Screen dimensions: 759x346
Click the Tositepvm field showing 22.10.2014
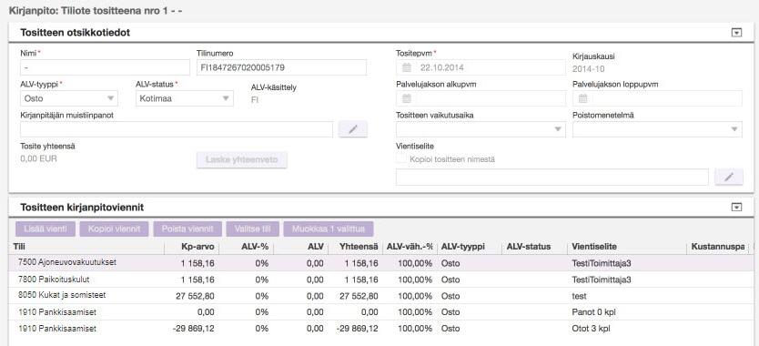[481, 68]
